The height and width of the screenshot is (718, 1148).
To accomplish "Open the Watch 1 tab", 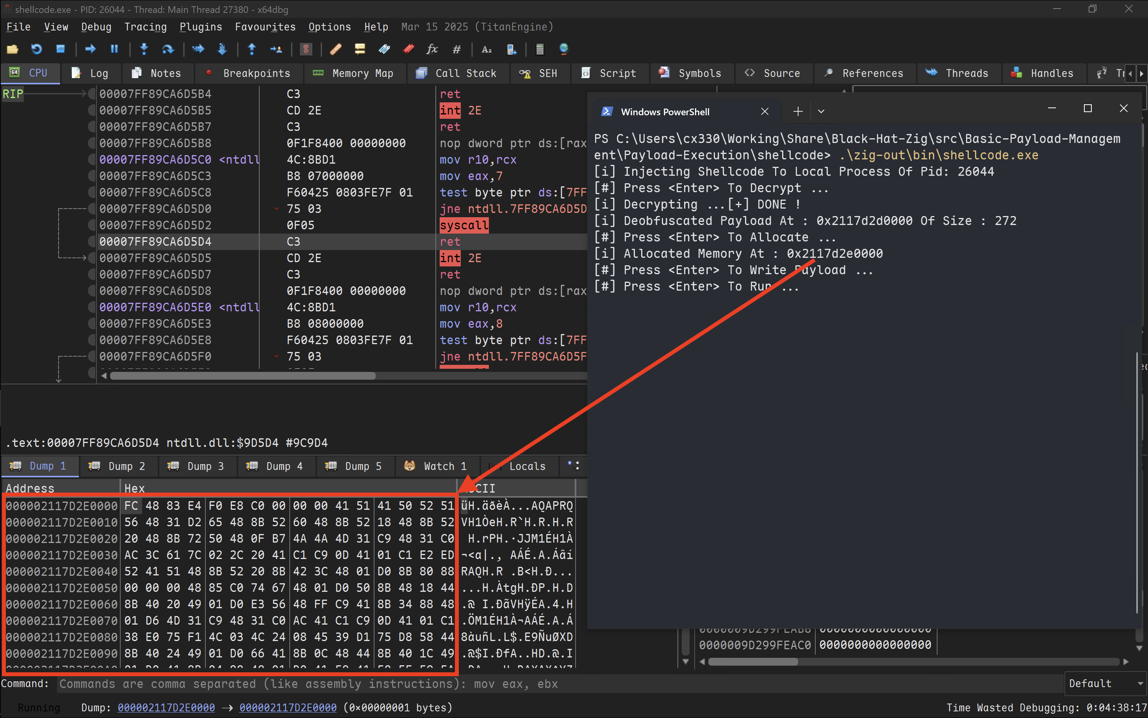I will tap(437, 466).
